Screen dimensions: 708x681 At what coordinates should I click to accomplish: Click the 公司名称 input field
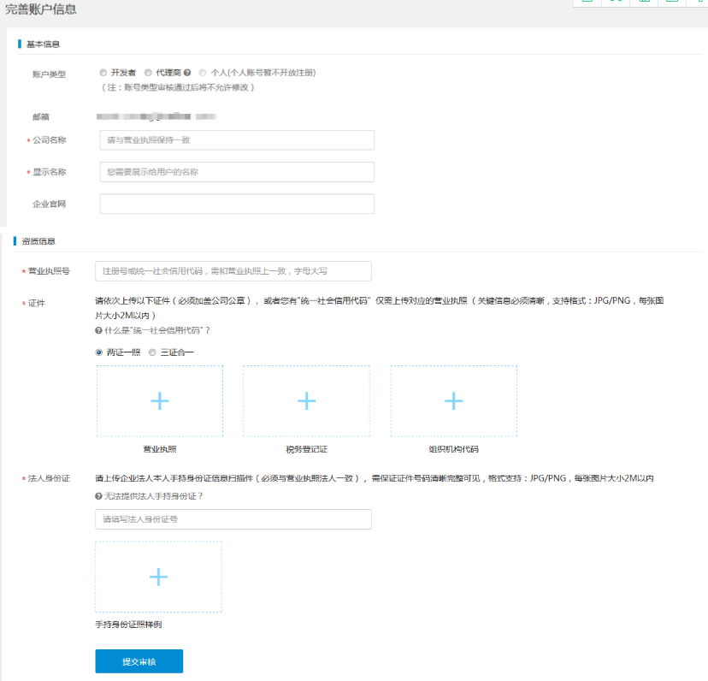(237, 139)
